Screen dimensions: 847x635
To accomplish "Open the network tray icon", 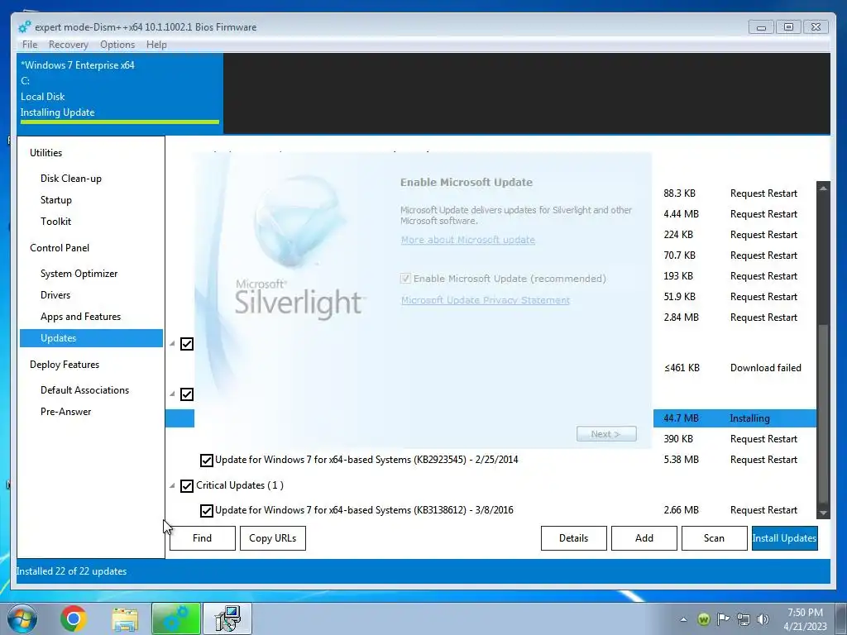I will [744, 619].
